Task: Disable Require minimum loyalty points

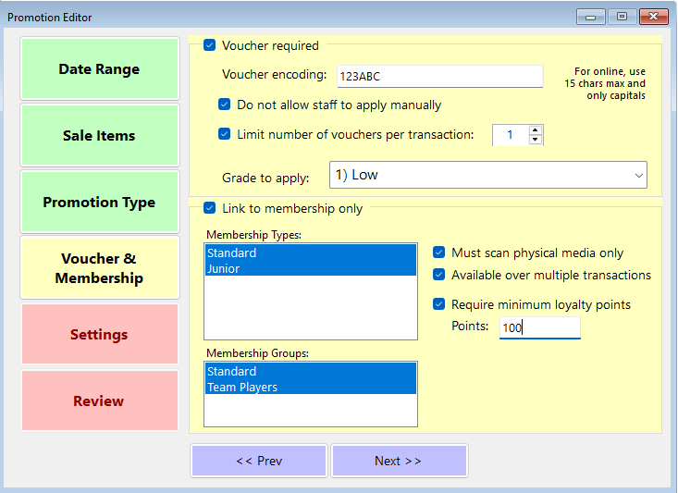Action: [x=438, y=304]
